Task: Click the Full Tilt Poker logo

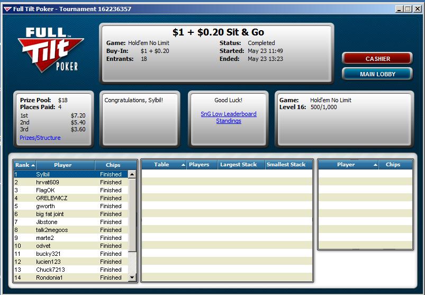Action: point(50,50)
